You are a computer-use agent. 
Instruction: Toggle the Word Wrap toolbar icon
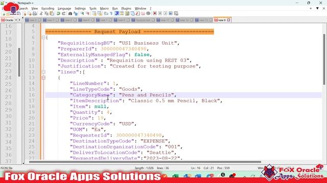point(106,14)
